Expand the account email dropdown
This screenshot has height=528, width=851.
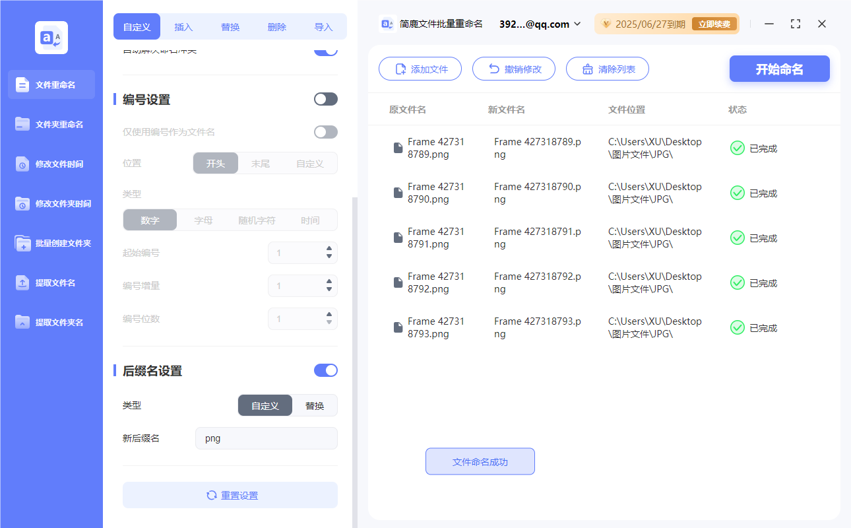click(577, 24)
